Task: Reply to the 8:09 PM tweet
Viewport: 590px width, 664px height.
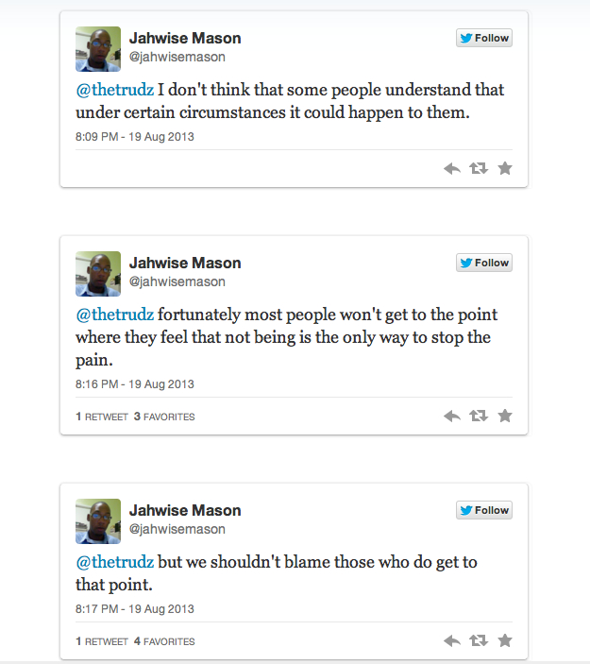Action: point(452,168)
